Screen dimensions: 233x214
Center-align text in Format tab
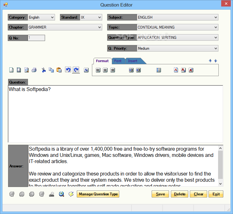point(105,70)
